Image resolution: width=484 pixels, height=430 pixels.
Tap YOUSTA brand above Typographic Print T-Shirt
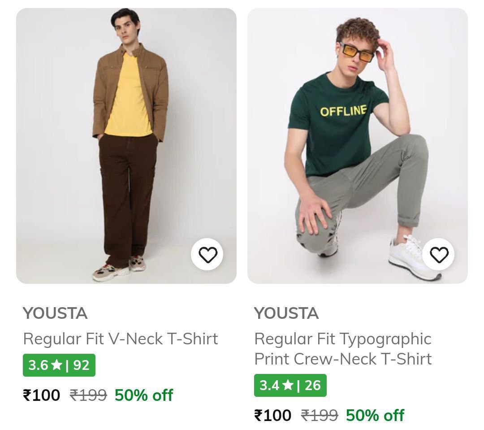pos(286,313)
